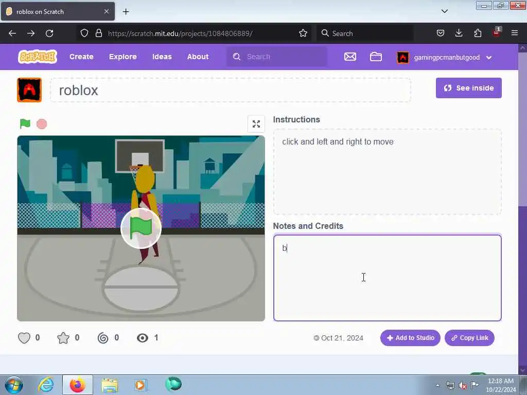Screen dimensions: 527x395
Task: Click the Firefox URL address bar
Action: click(194, 33)
